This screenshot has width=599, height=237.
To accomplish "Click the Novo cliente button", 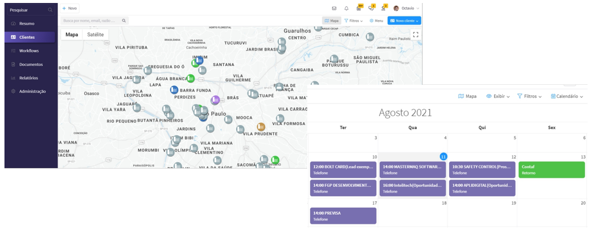I will coord(404,21).
